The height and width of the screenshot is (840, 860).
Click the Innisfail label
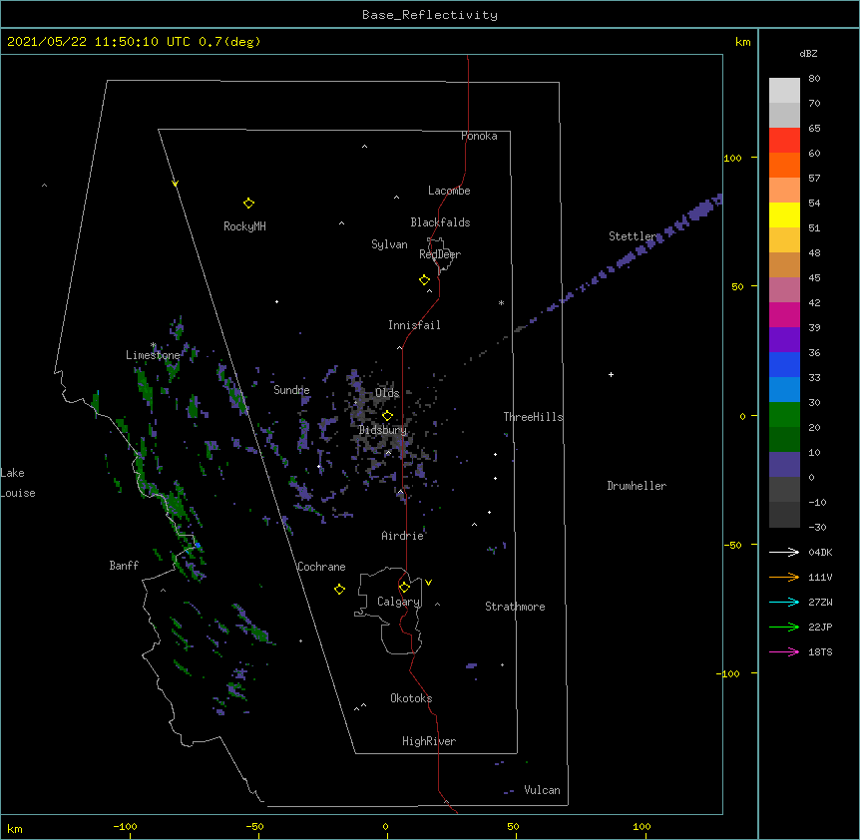414,325
